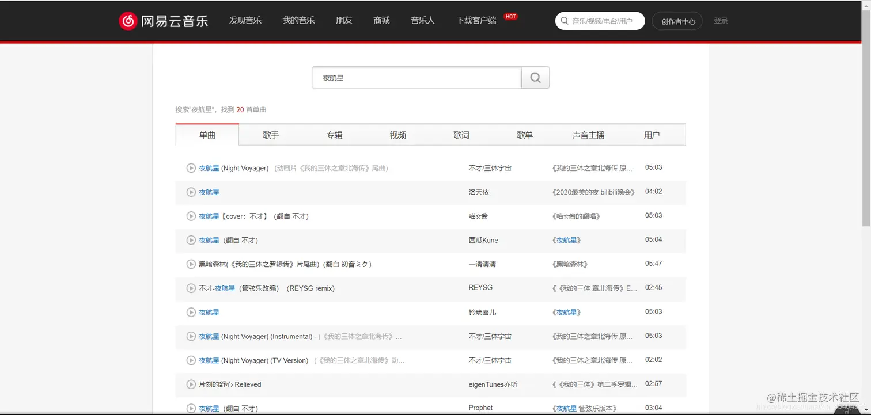Open artist Prophet
Viewport: 871px width, 415px height.
click(x=480, y=408)
